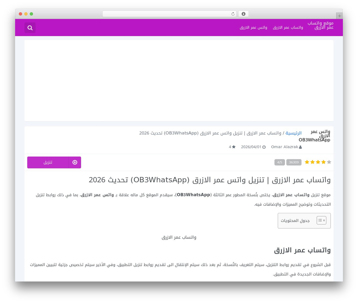358x303 pixels.
Task: Click the browser address bar
Action: coord(169,14)
